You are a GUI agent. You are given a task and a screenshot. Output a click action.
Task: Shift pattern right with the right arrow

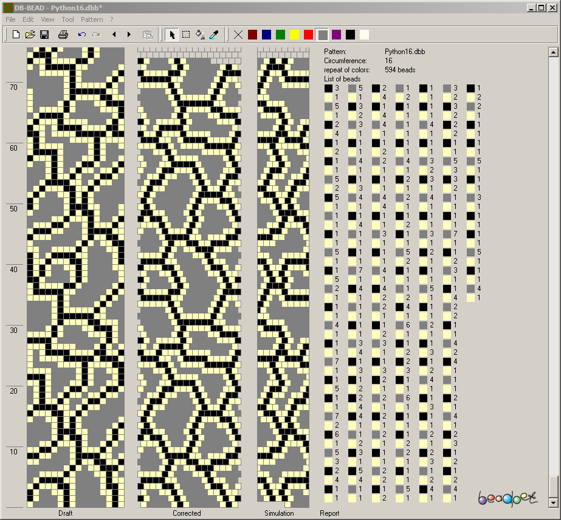tap(129, 35)
